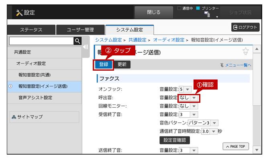Open 共通設定 in the sidebar
269x159 pixels.
[45, 52]
